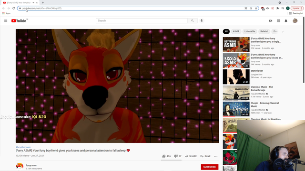Click the address bar URL

[42, 9]
